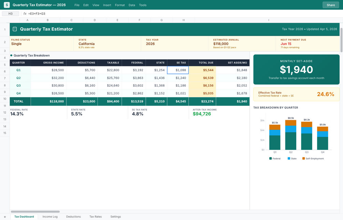Screen dimensions: 343x220
Task: Click the Share button
Action: [331, 5]
